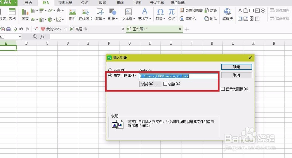Select the option button form control

tap(263, 10)
